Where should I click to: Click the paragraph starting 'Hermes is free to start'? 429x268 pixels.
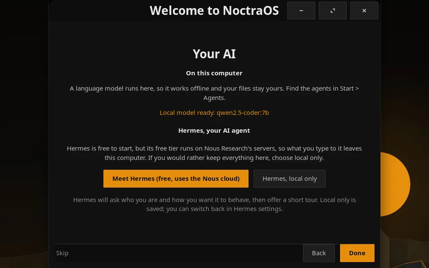pyautogui.click(x=214, y=153)
